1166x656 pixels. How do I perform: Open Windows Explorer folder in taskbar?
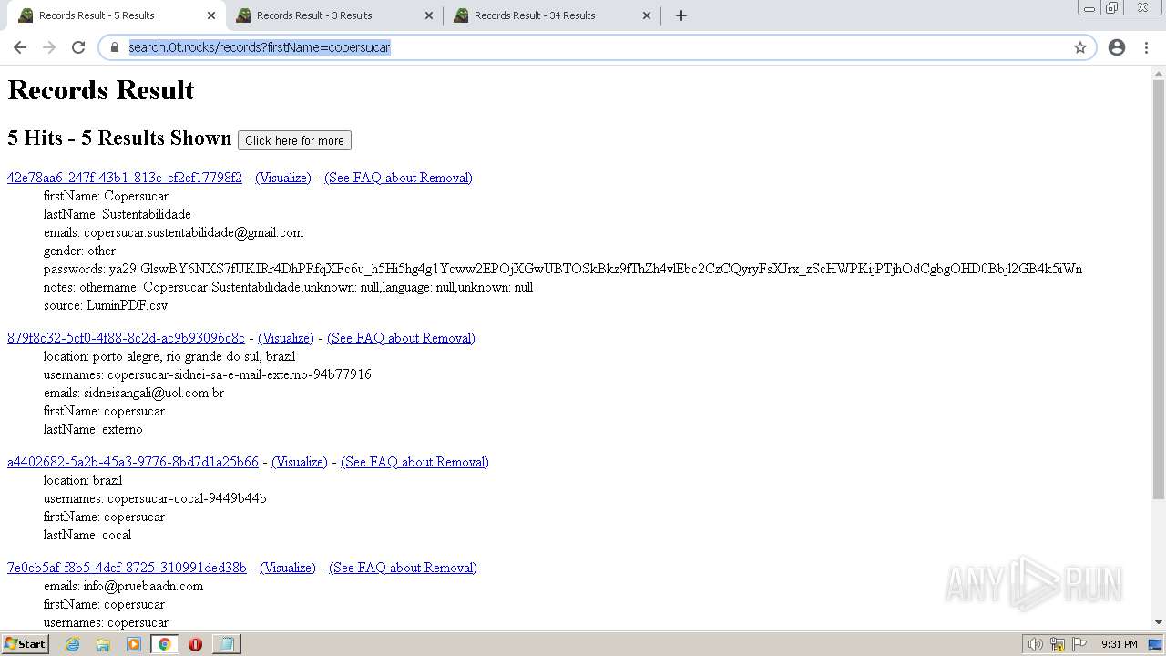point(103,644)
